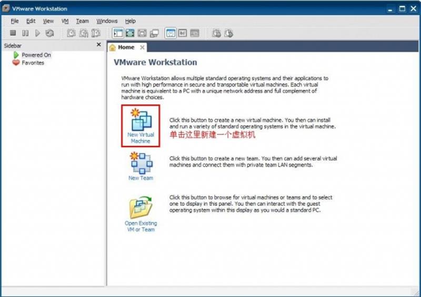This screenshot has height=297, width=421.
Task: Click the New Team link text
Action: tap(141, 178)
